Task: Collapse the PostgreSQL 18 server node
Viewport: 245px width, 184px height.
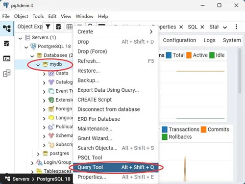Action: point(26,48)
